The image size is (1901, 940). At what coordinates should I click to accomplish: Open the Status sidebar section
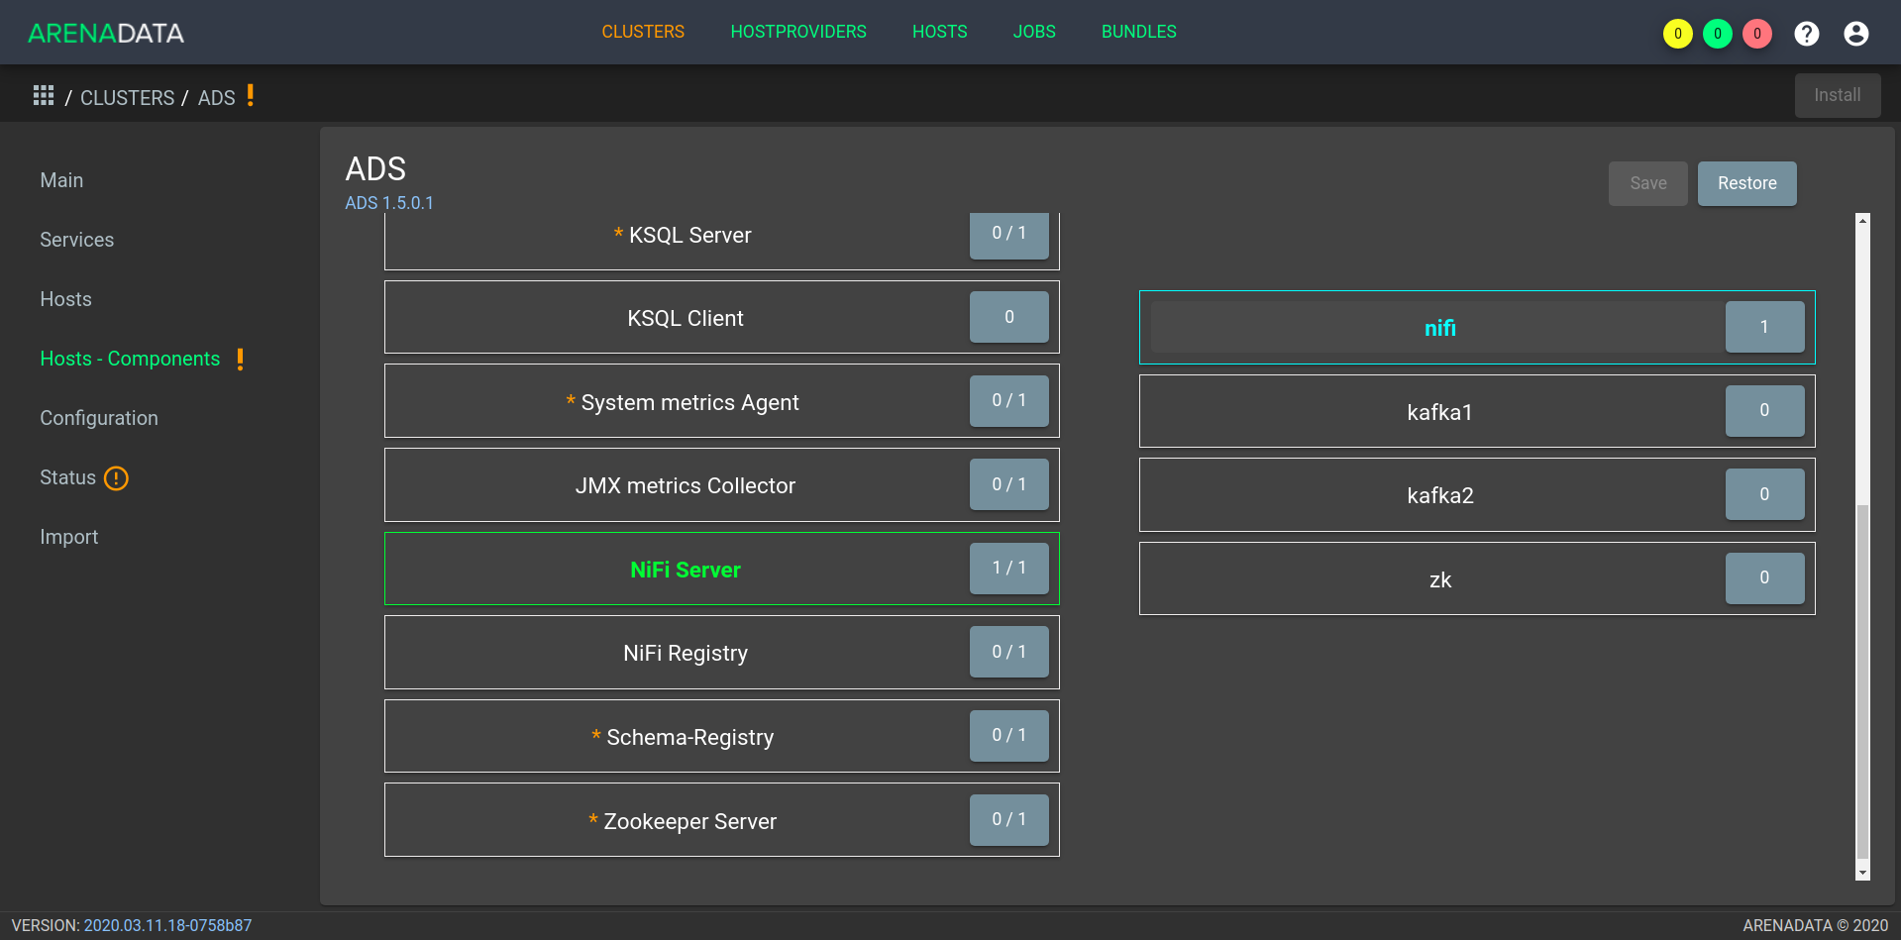[x=67, y=477]
